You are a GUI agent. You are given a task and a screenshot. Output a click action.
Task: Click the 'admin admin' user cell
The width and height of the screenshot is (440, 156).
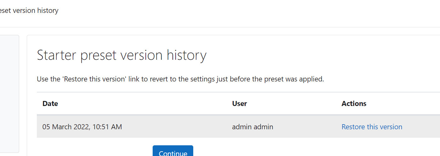point(253,127)
